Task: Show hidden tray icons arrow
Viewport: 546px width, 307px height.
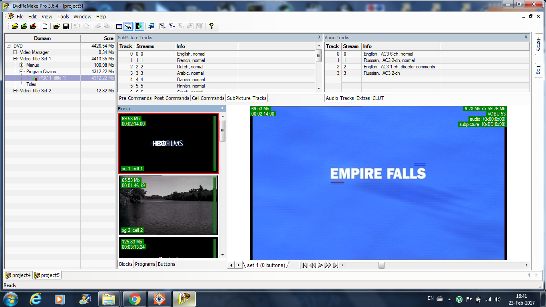Action: (x=450, y=299)
